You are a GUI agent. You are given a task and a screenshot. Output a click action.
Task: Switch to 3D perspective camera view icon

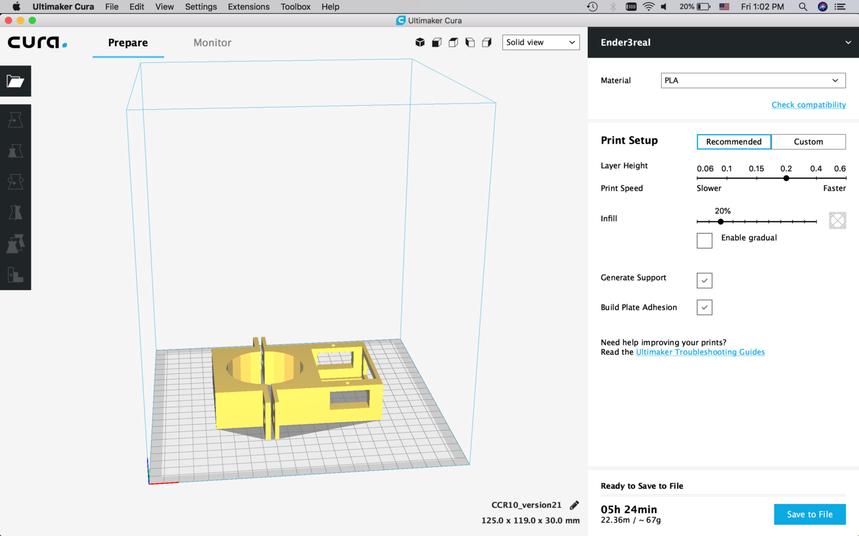click(420, 42)
